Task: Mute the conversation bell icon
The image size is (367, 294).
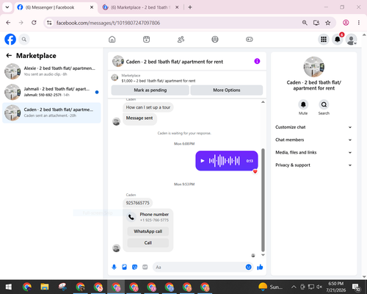Action: point(303,104)
